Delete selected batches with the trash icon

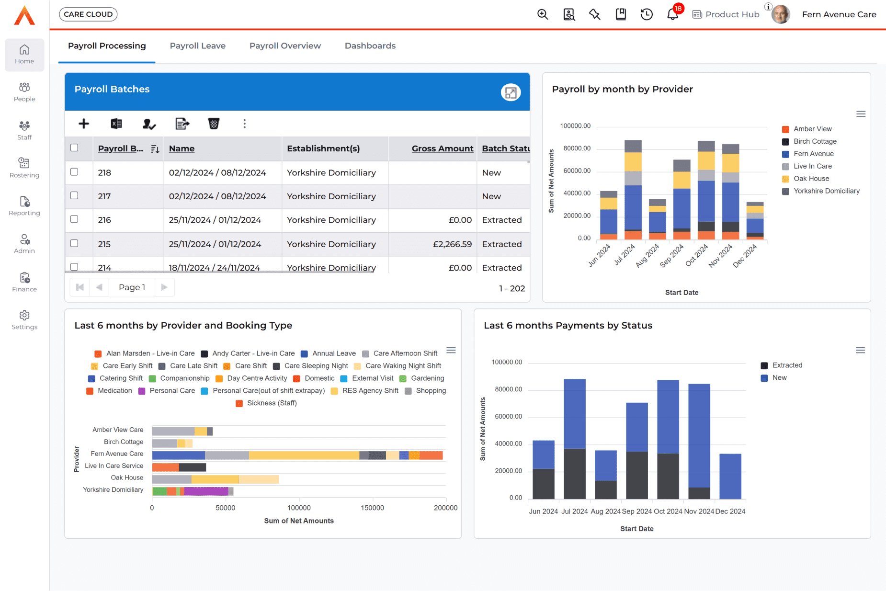tap(214, 124)
